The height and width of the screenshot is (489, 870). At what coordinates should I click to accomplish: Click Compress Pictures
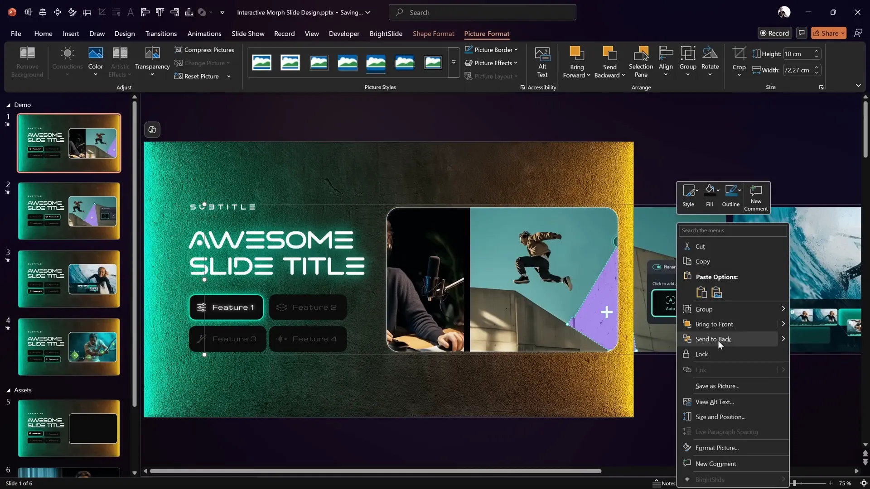click(204, 50)
